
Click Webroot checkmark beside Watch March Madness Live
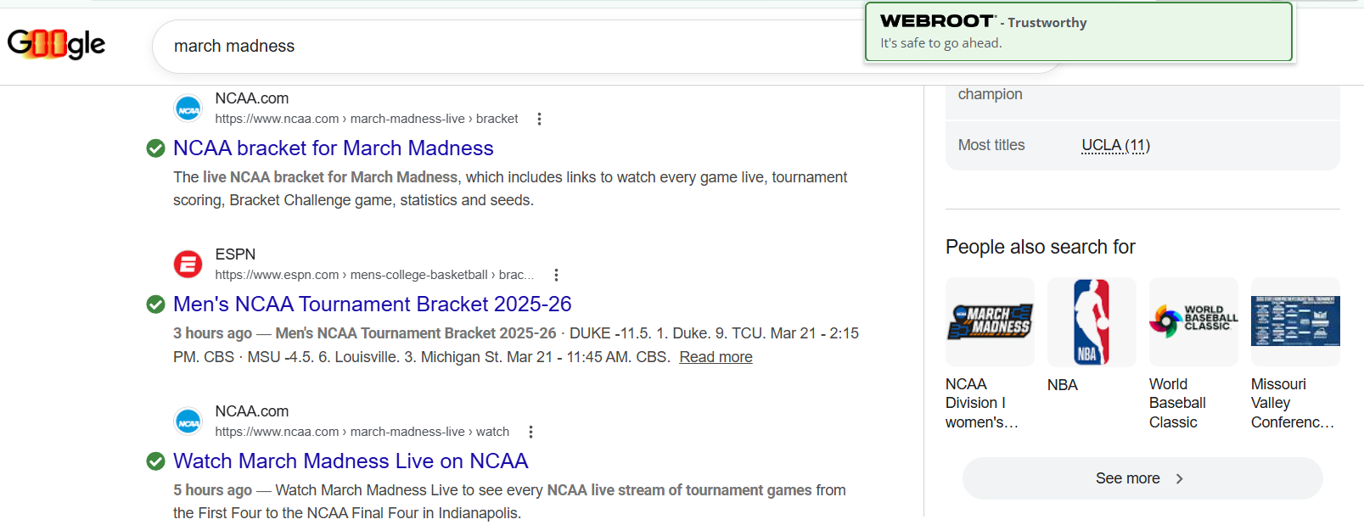(x=155, y=461)
